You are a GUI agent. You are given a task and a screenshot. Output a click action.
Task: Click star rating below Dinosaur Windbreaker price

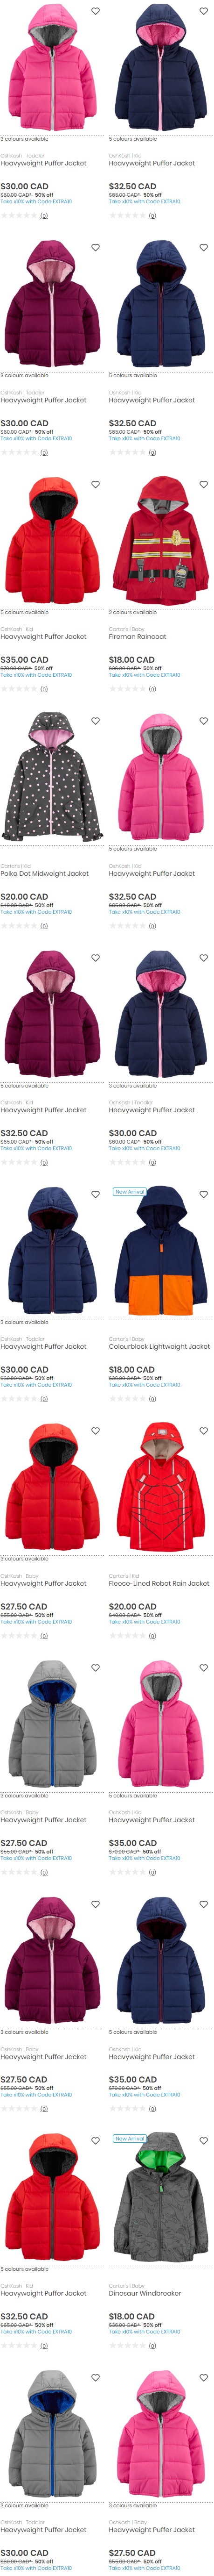(127, 2345)
